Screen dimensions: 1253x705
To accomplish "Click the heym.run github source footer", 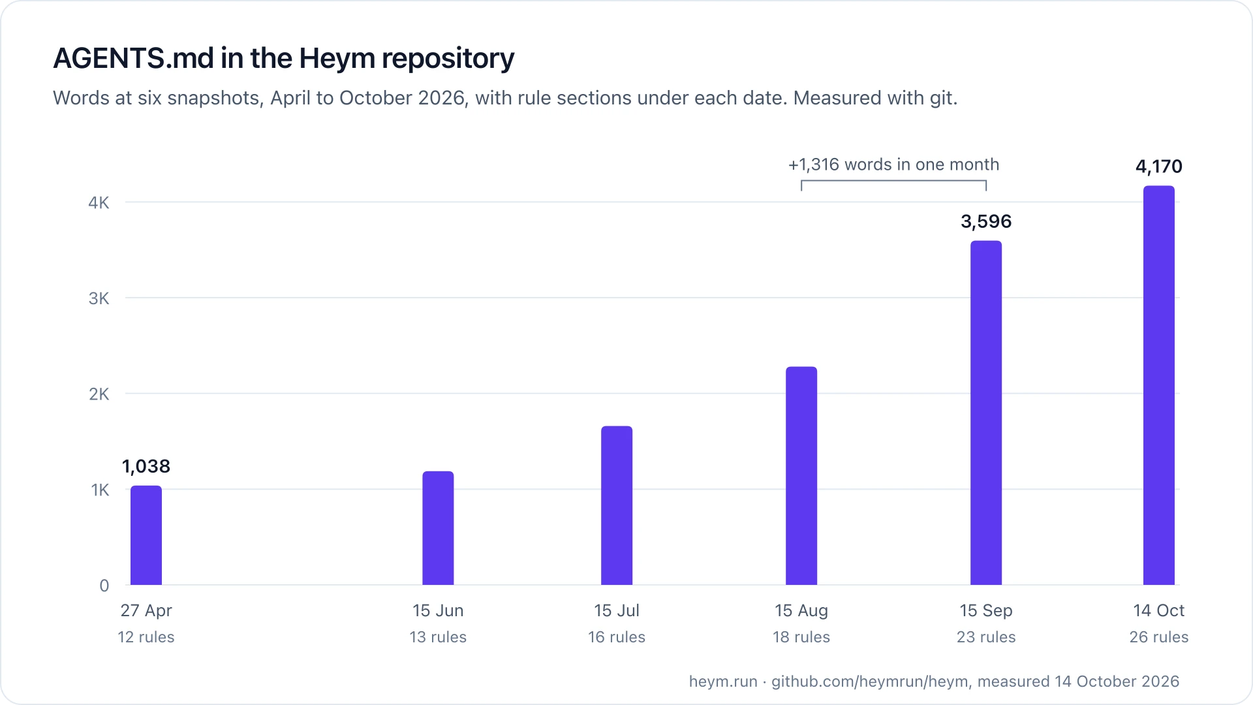I will [x=934, y=681].
